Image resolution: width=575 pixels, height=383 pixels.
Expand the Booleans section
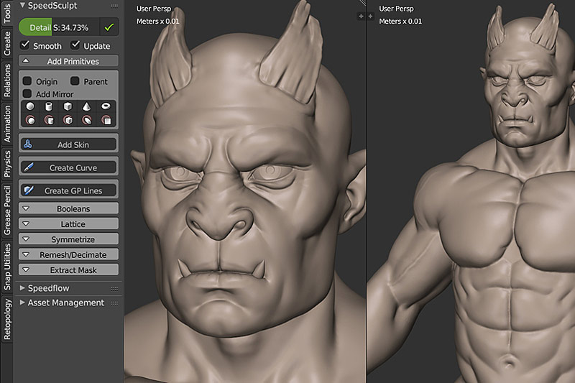coord(68,208)
